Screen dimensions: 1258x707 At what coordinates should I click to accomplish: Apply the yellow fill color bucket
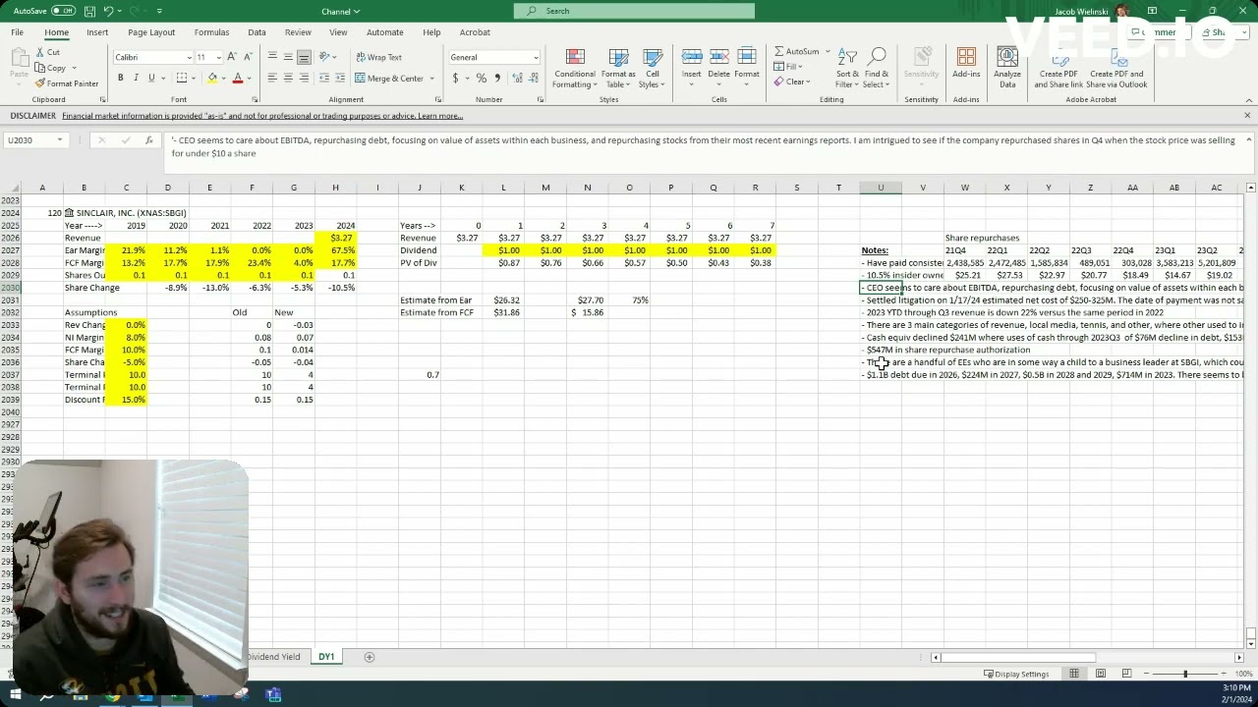pos(211,78)
